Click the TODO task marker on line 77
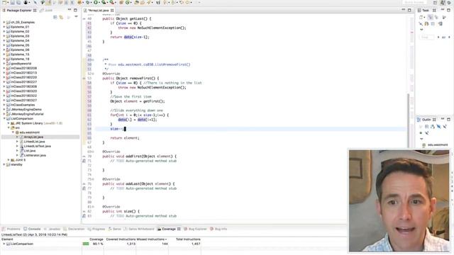The image size is (454, 255). pyautogui.click(x=84, y=188)
